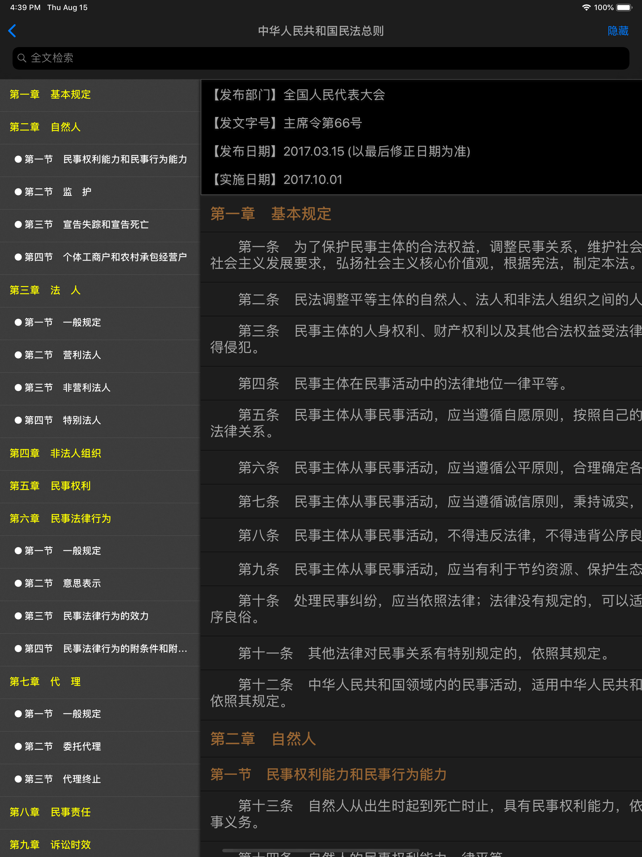Image resolution: width=642 pixels, height=857 pixels.
Task: Tap the heading 第一章 基本规定 in content
Action: (421, 214)
